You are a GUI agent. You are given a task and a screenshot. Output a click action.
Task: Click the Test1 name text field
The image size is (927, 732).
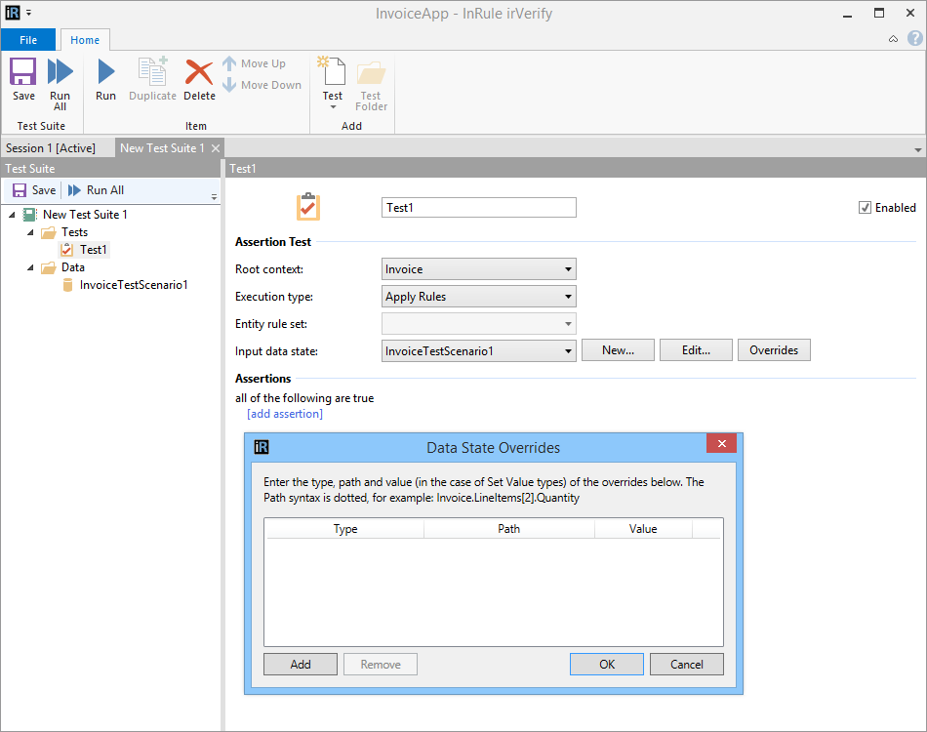478,208
